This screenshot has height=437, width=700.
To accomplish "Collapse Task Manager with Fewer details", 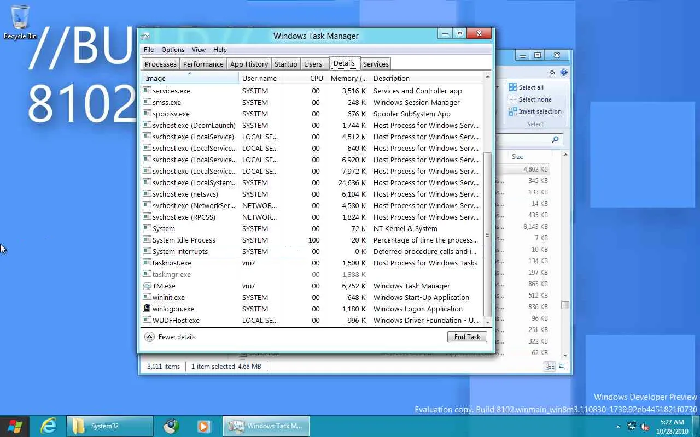I will [170, 337].
